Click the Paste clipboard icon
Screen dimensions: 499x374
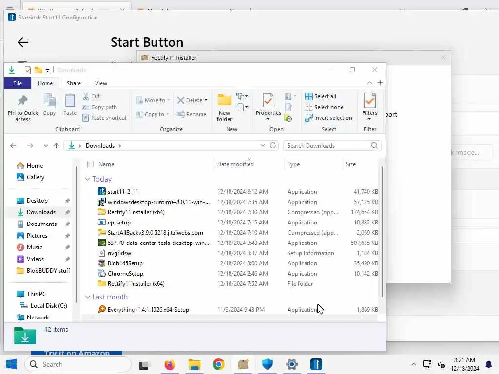click(x=70, y=101)
